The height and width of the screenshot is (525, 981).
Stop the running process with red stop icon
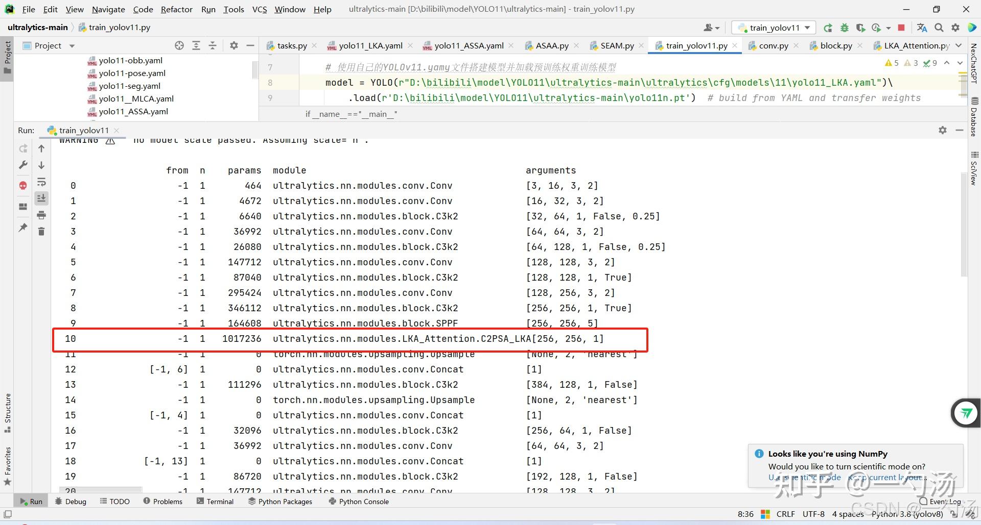tap(902, 27)
